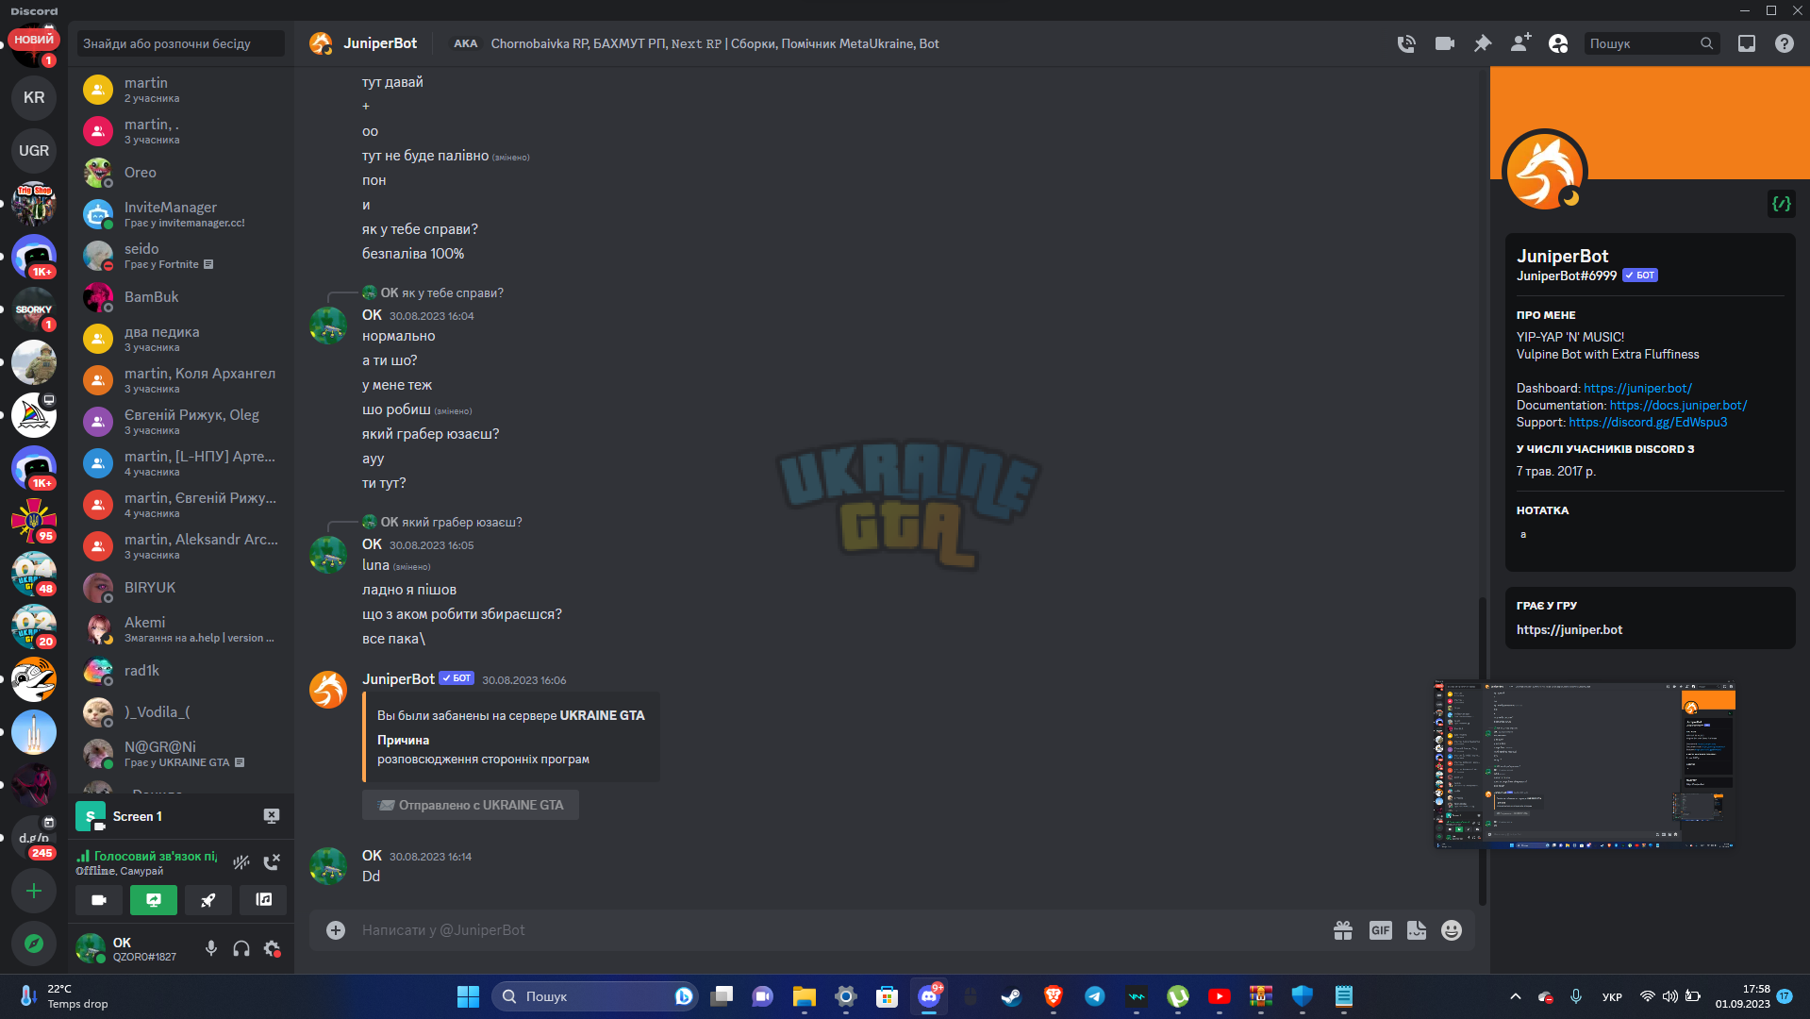This screenshot has height=1019, width=1810.
Task: Toggle noise suppression in voice panel
Action: click(x=241, y=861)
